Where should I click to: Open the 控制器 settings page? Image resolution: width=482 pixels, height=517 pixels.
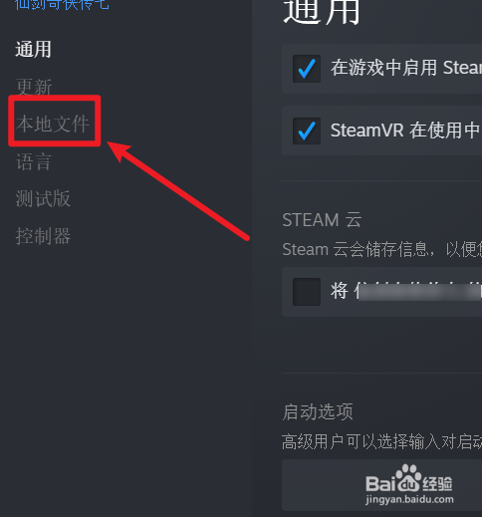pyautogui.click(x=43, y=236)
